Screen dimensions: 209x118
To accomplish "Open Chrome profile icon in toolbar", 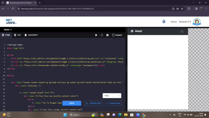I will pos(201,9).
